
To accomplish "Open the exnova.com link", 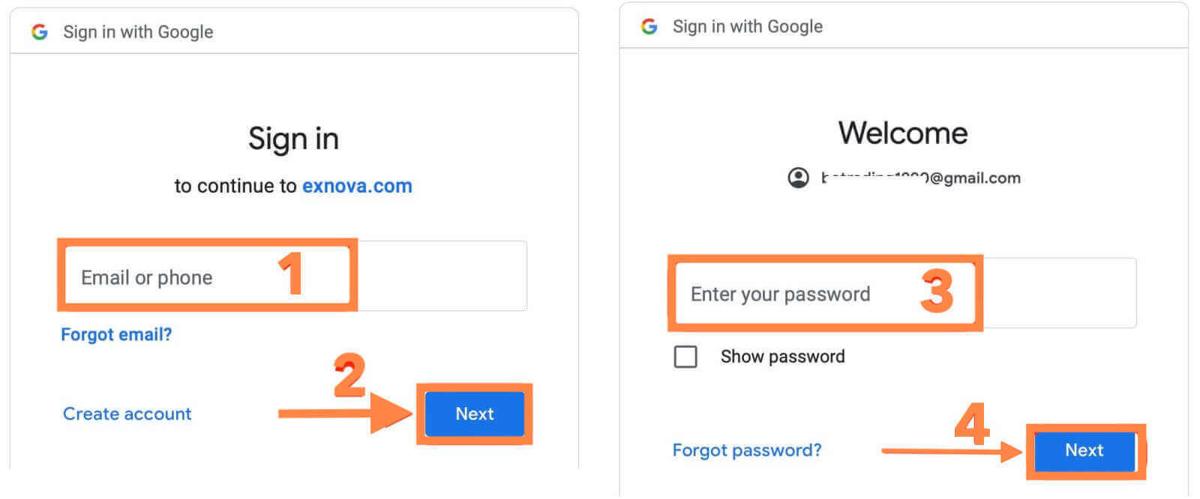I will (357, 185).
